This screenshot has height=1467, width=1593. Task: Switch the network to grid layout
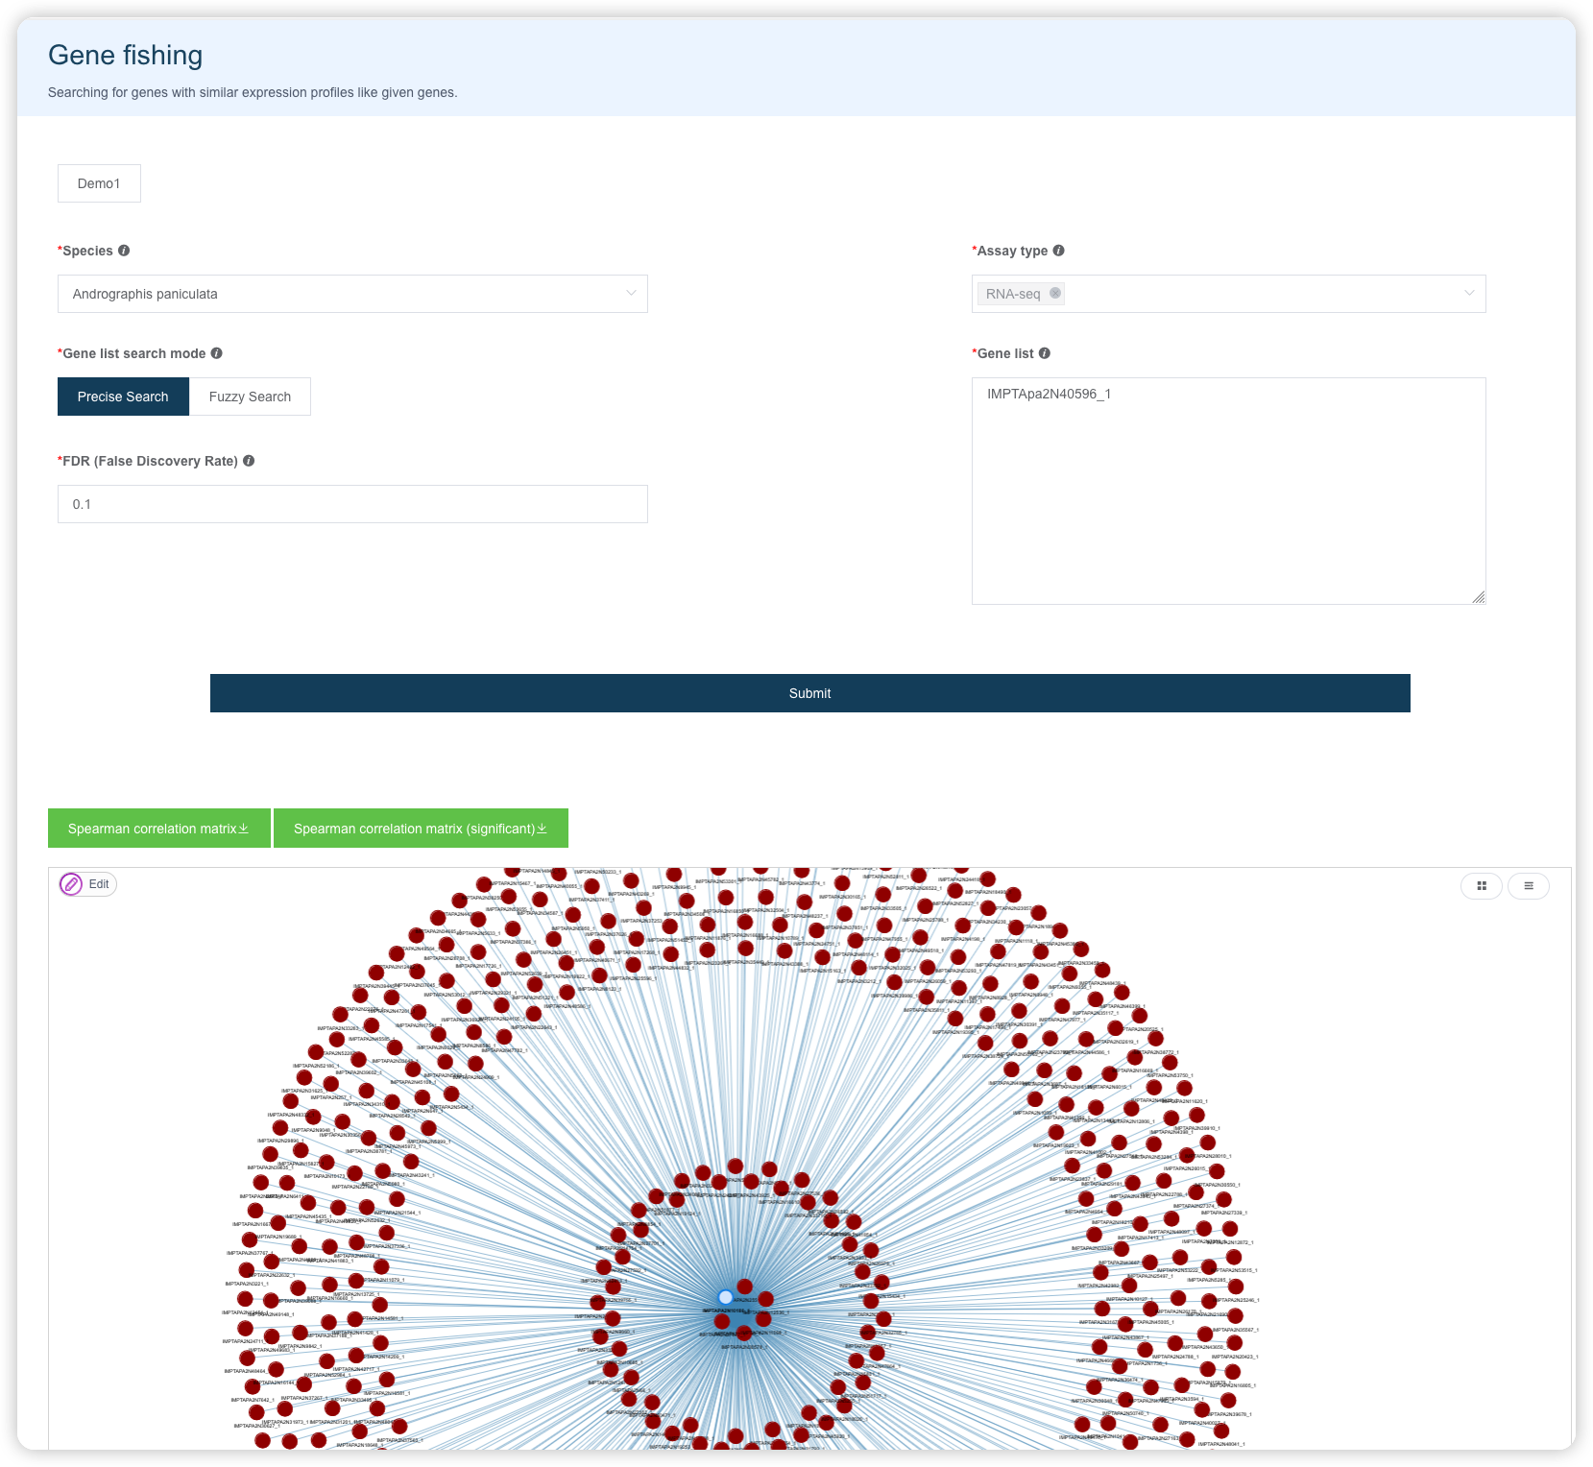pos(1482,886)
